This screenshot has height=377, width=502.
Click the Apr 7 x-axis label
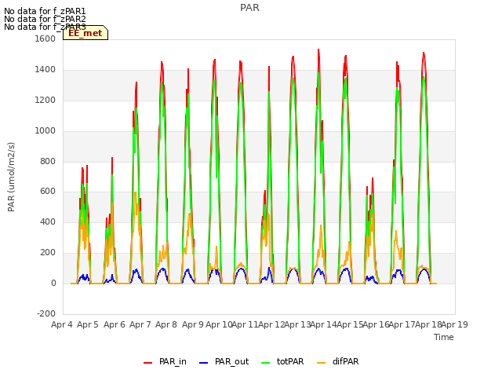[x=140, y=324]
